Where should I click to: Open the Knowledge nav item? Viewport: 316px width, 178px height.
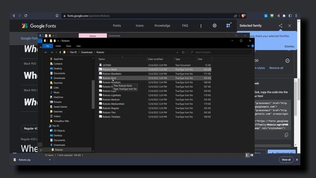tap(162, 26)
